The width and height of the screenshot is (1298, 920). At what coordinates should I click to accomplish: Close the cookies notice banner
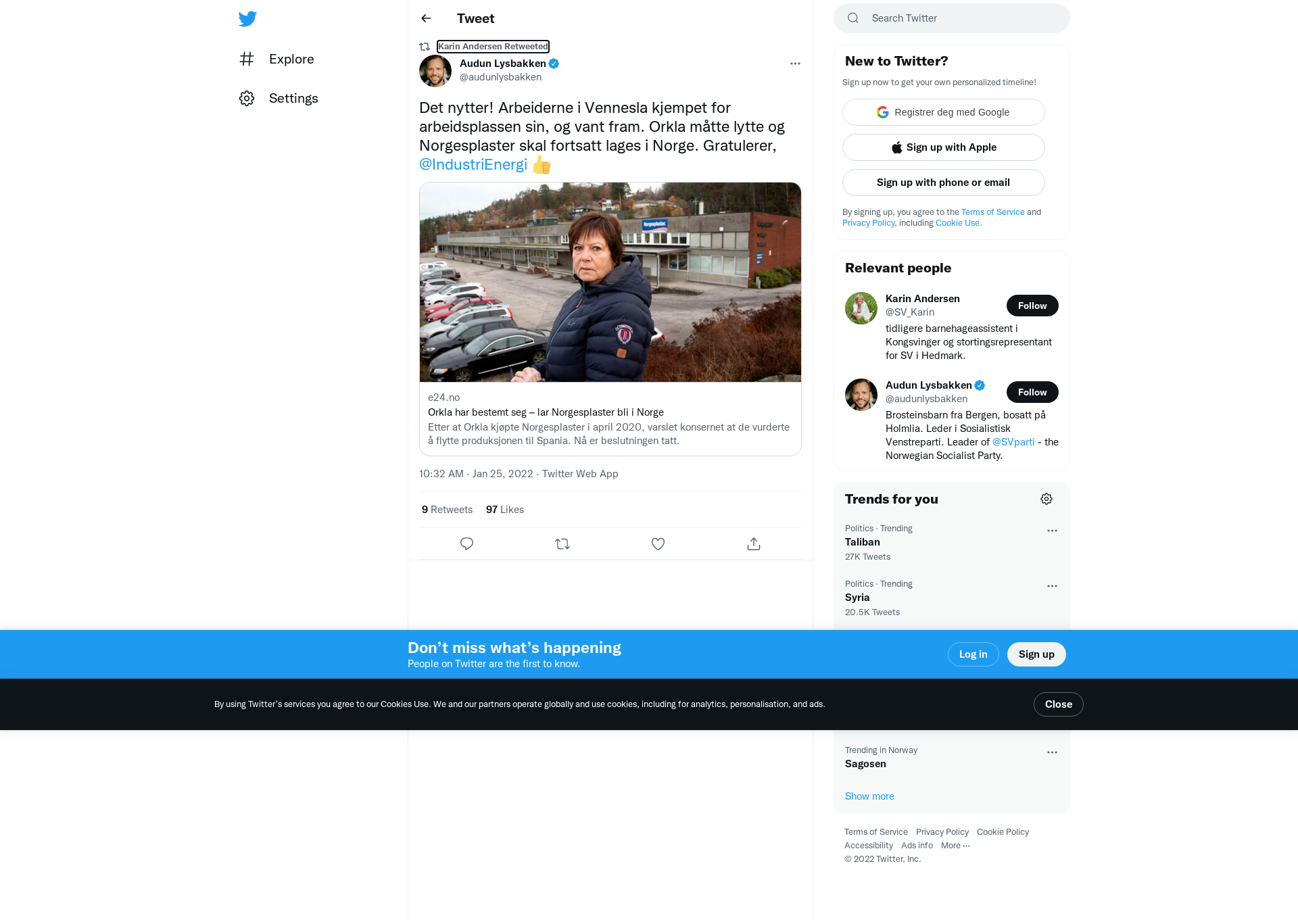coord(1058,704)
